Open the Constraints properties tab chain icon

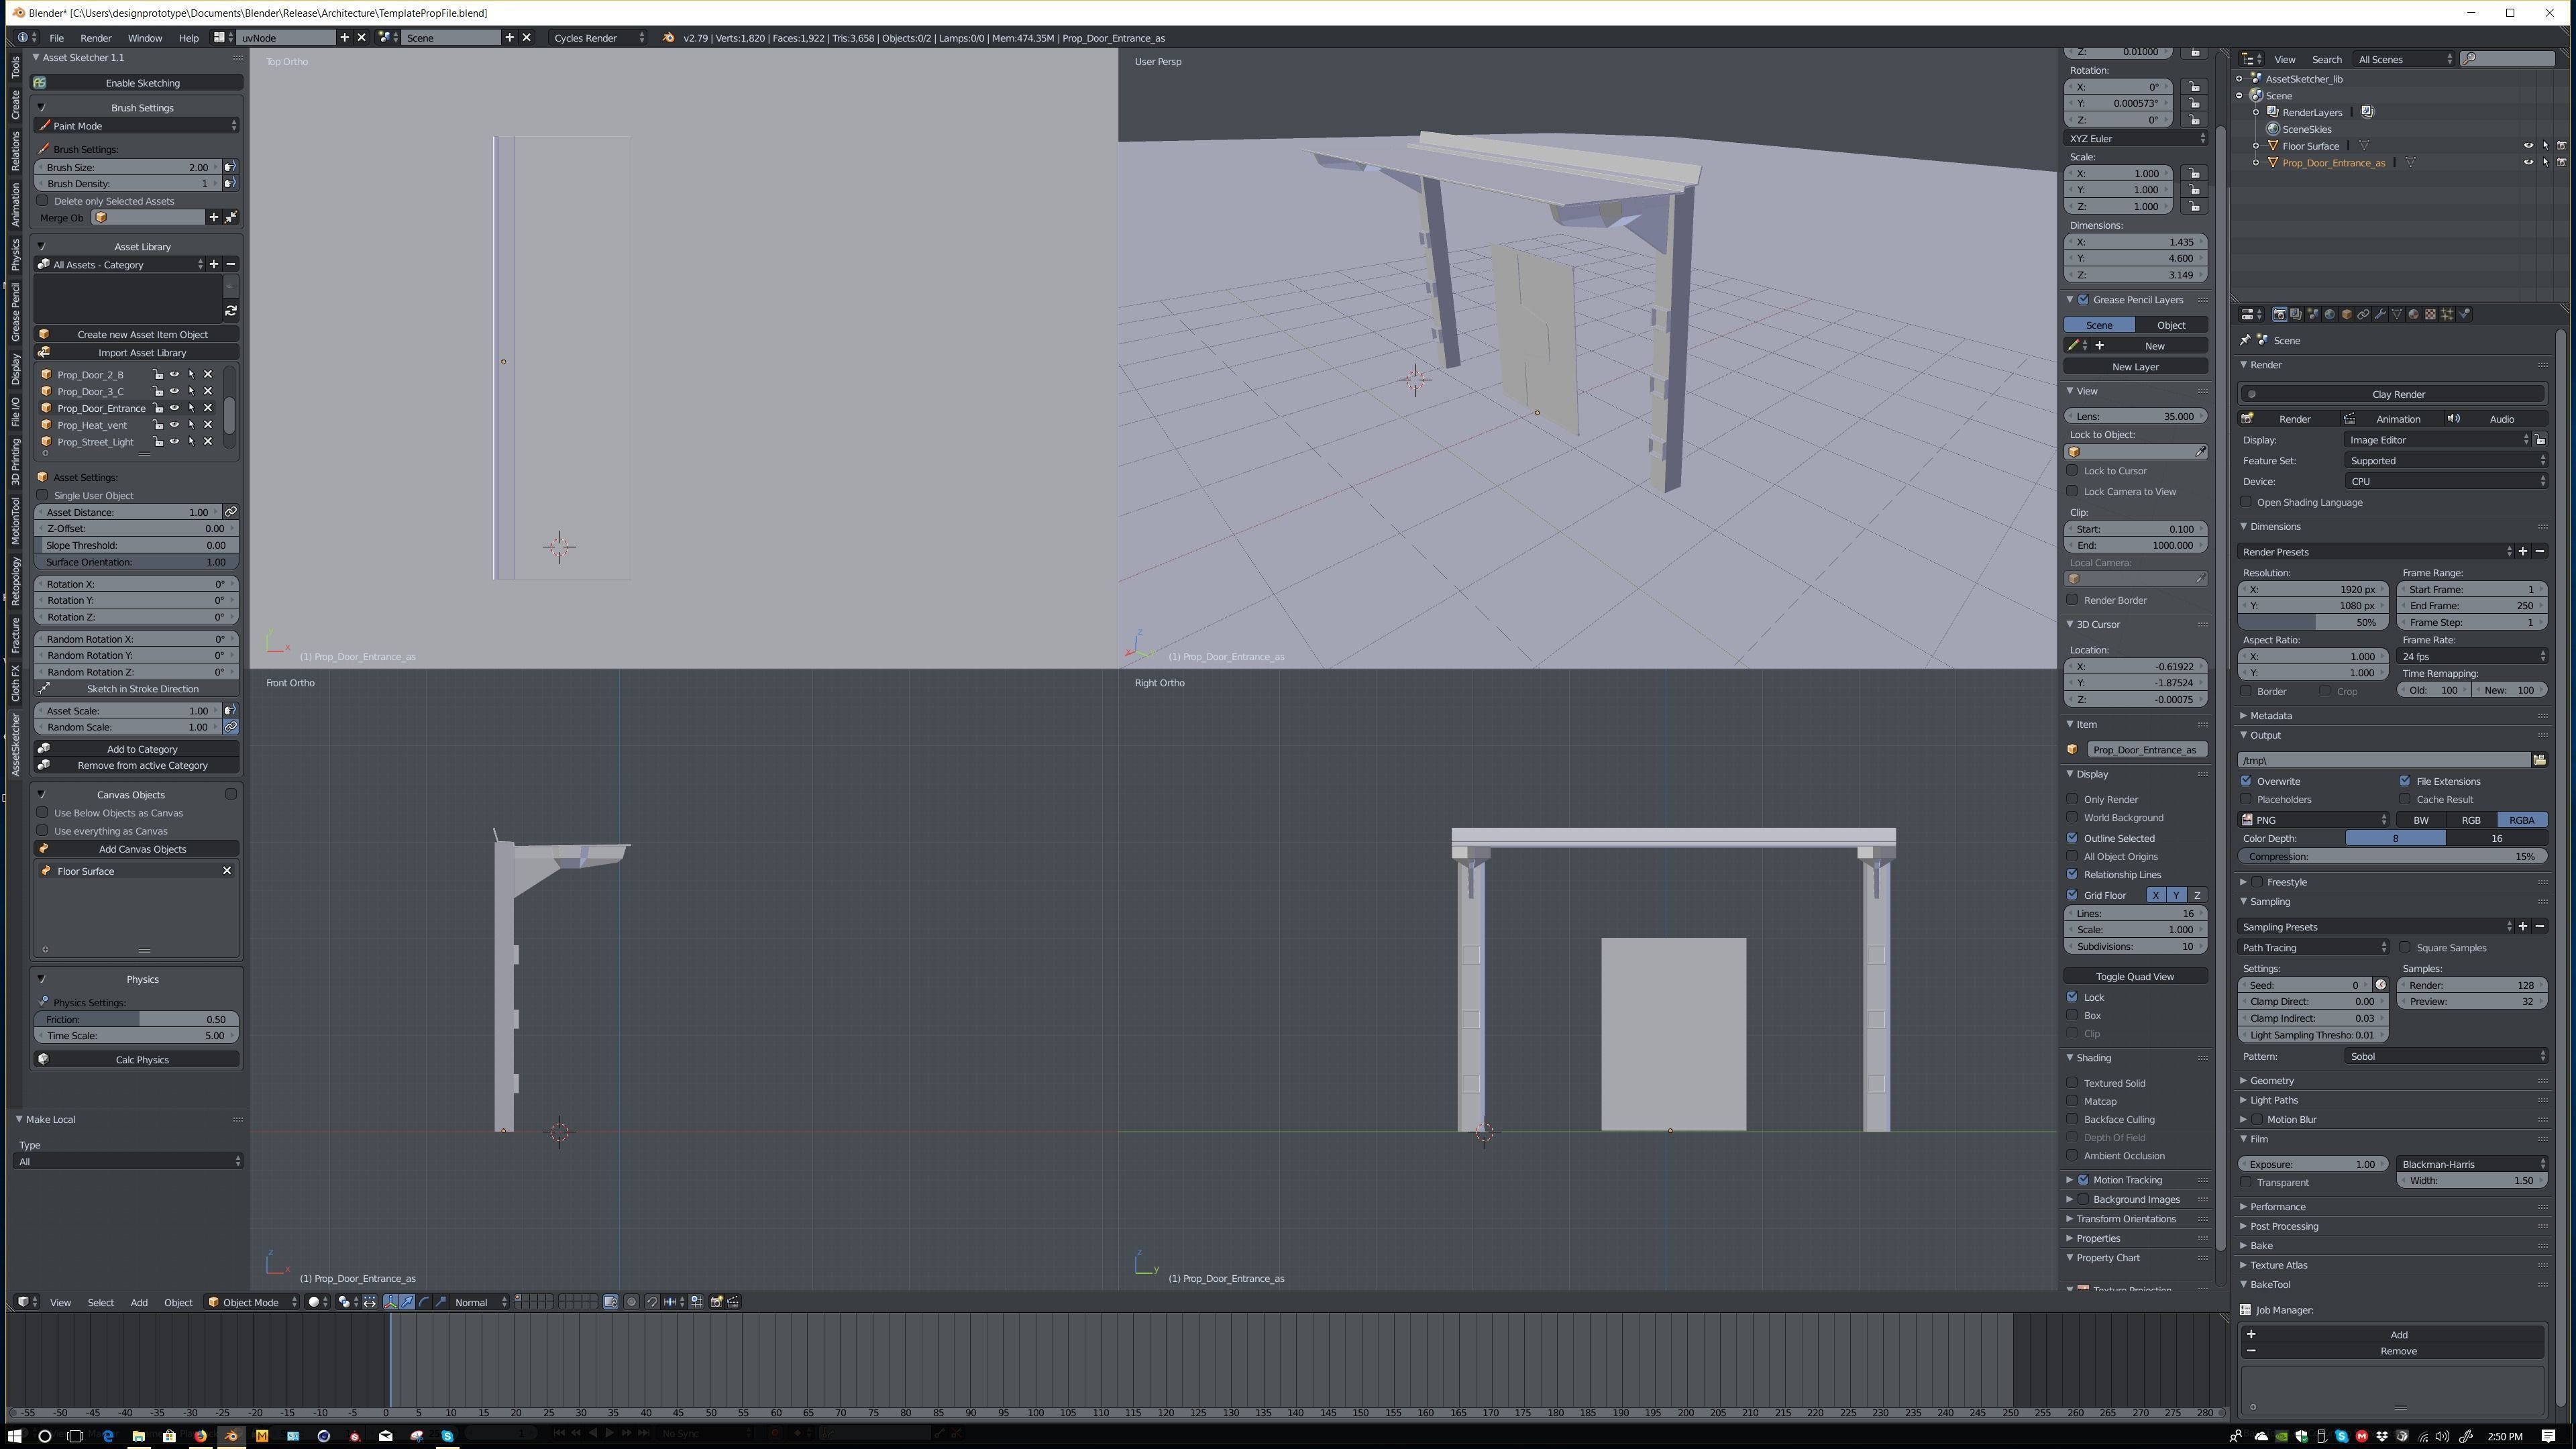coord(2363,314)
